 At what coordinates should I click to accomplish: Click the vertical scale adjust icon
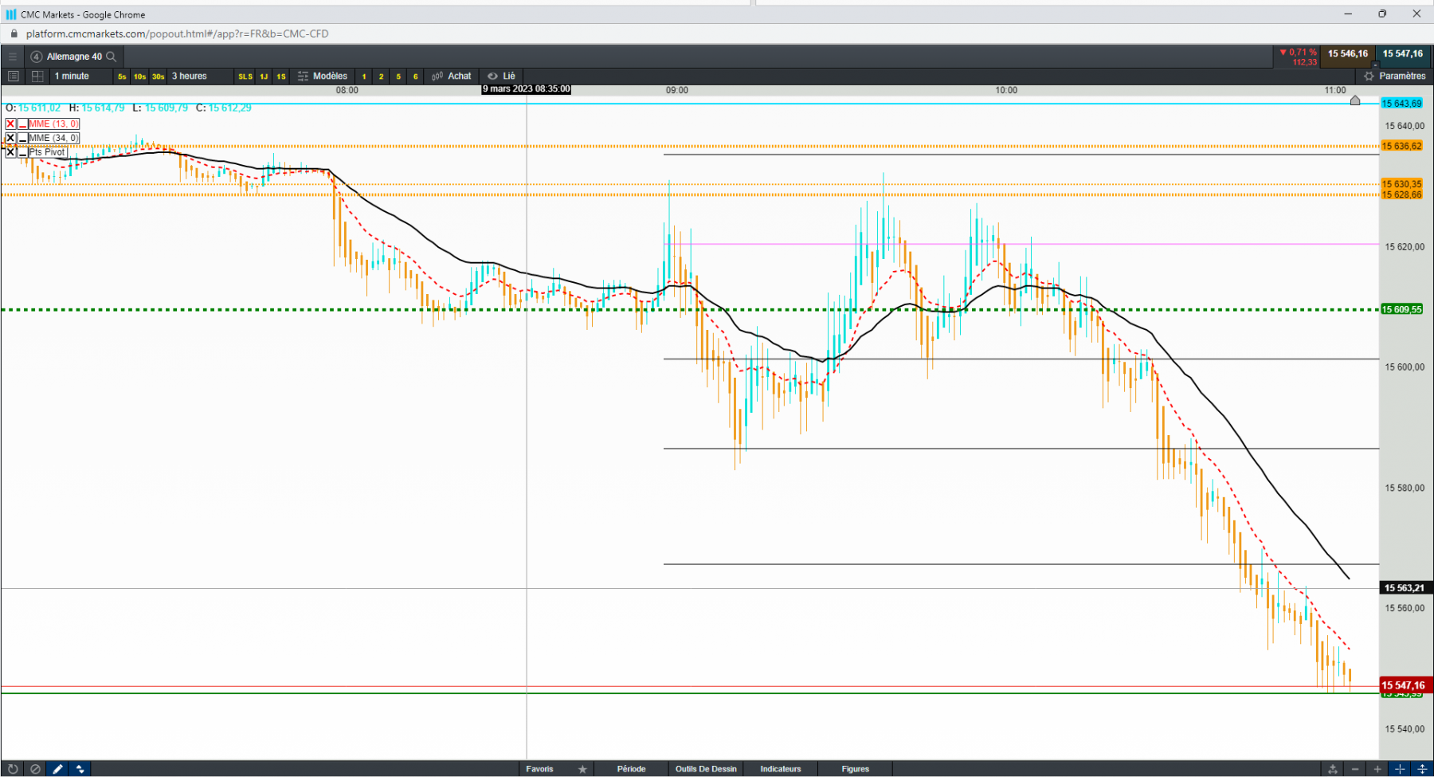point(1422,769)
